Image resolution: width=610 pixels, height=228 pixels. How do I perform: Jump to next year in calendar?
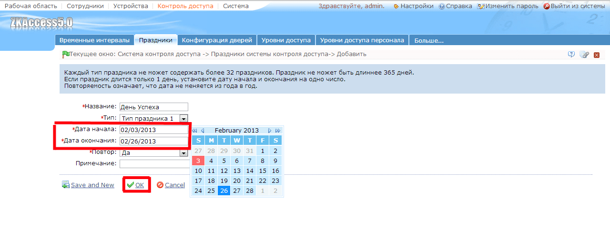click(x=278, y=131)
